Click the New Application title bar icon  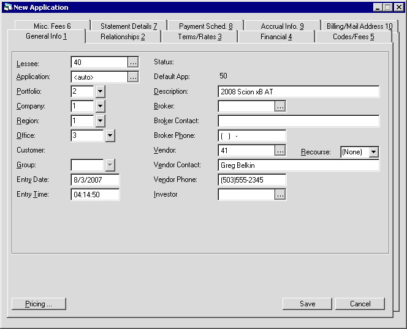click(x=8, y=7)
